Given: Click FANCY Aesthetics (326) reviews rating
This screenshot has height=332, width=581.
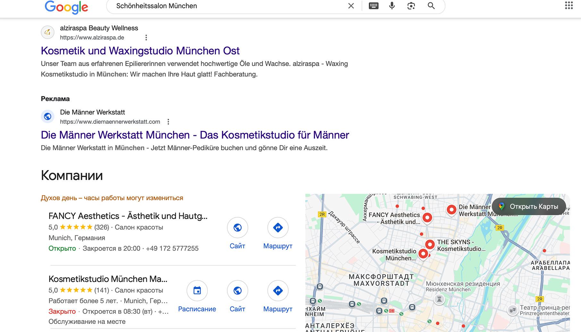Looking at the screenshot, I should [79, 227].
